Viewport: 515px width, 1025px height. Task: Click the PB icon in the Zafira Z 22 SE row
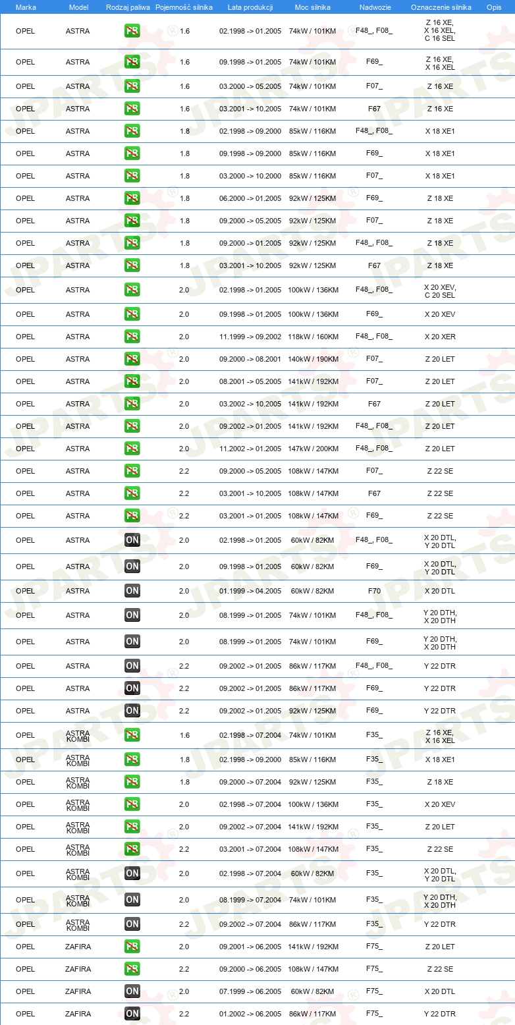click(x=132, y=969)
